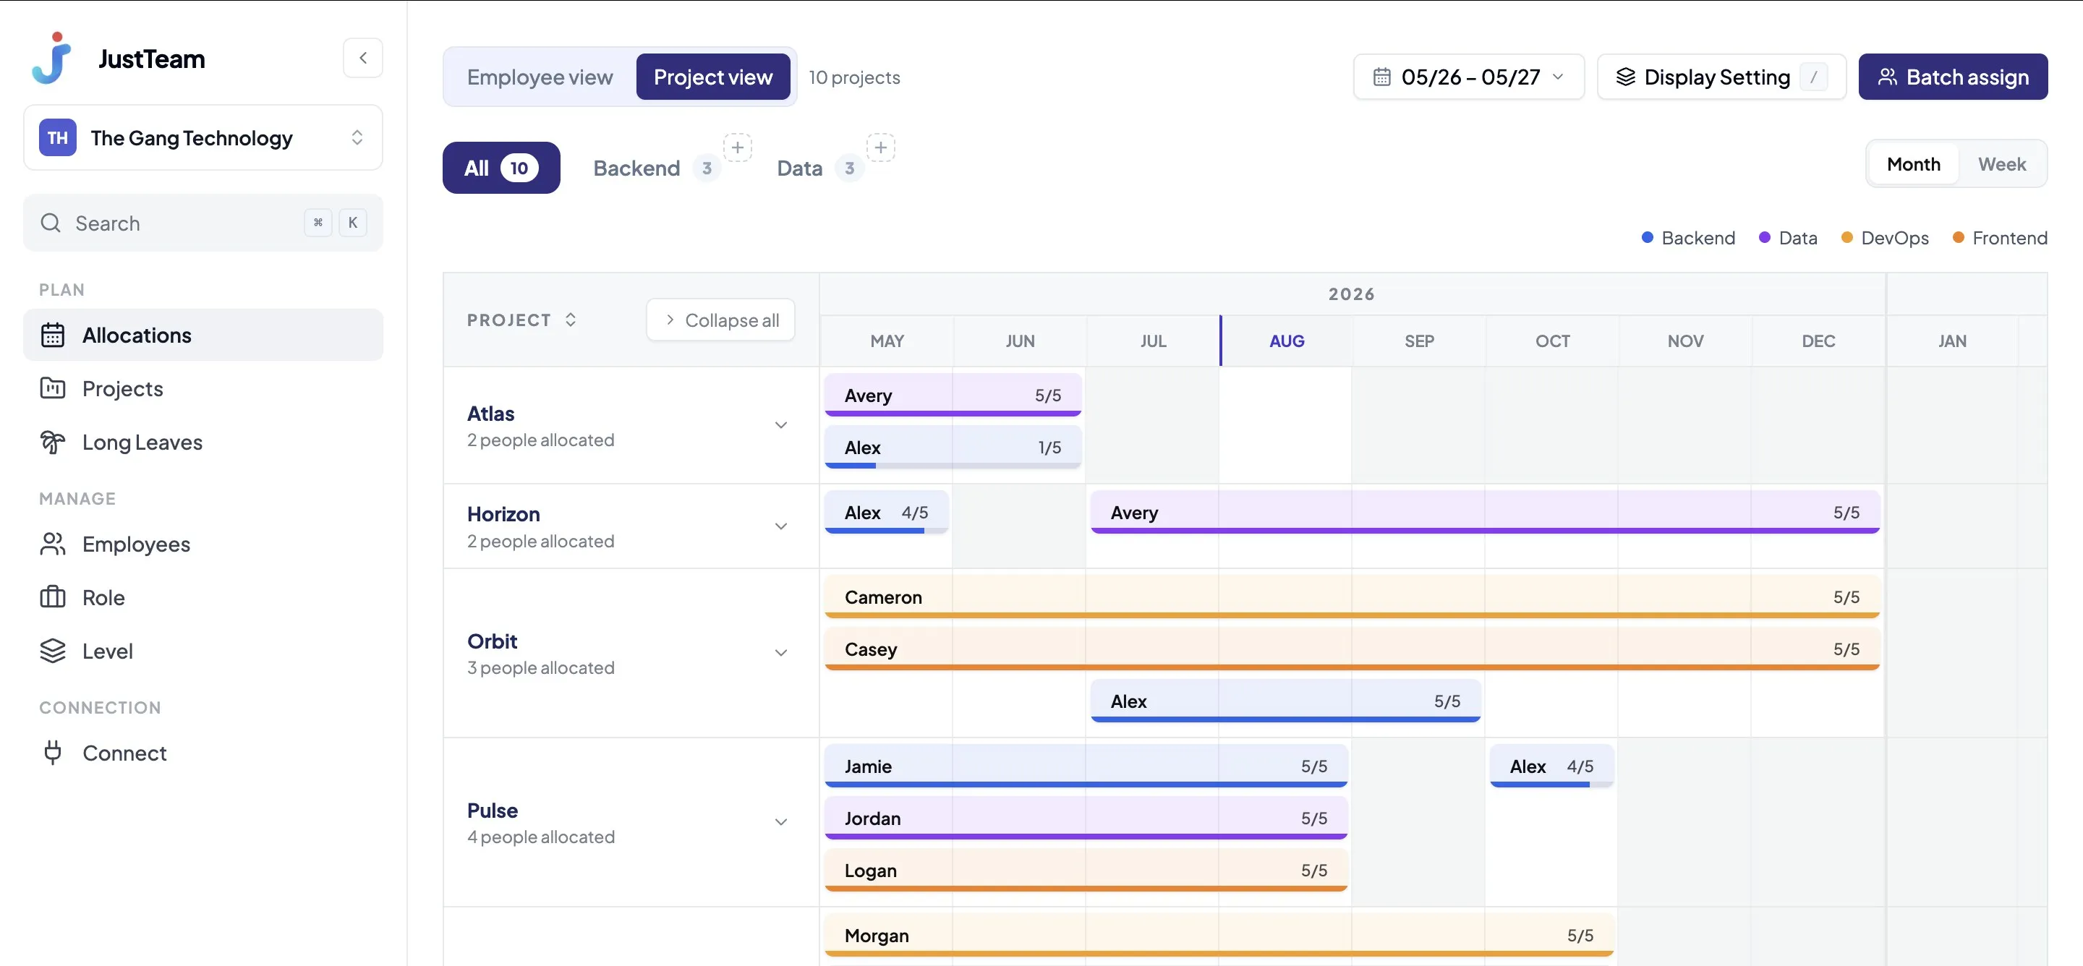
Task: Click Alex's 1/5 allocation bar in Atlas
Action: coord(953,447)
